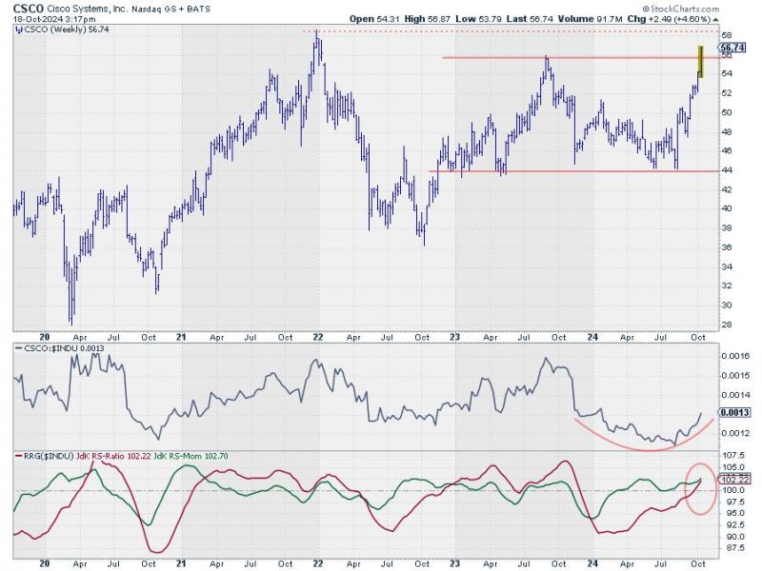Click the Last 56.74 value in the header
762x571 pixels.
click(529, 19)
